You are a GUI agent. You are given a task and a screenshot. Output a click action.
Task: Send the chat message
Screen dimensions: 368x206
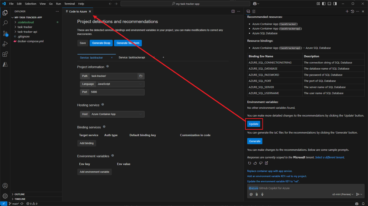358,194
